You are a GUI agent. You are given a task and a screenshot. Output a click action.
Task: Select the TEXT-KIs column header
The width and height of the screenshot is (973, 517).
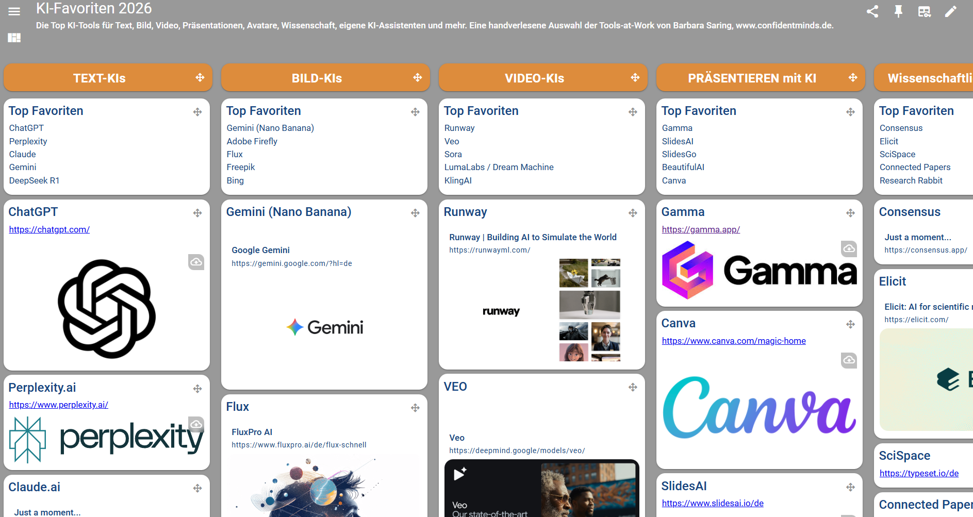coord(108,77)
